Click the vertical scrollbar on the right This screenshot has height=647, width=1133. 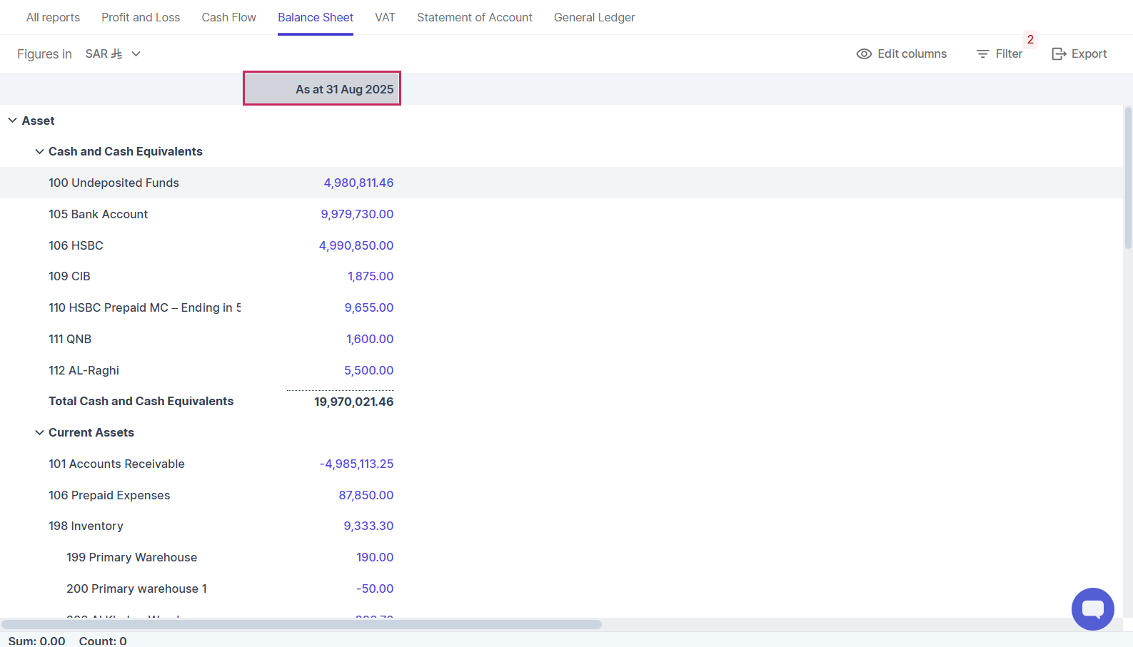(x=1128, y=178)
